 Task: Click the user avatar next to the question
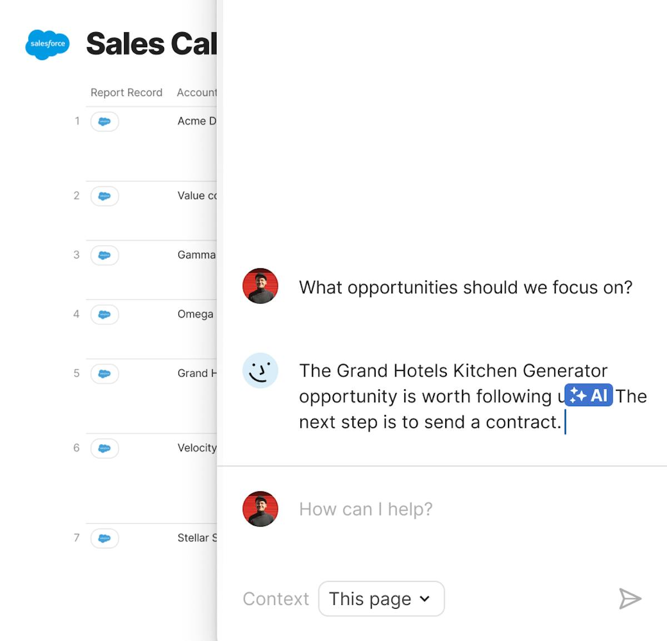260,286
